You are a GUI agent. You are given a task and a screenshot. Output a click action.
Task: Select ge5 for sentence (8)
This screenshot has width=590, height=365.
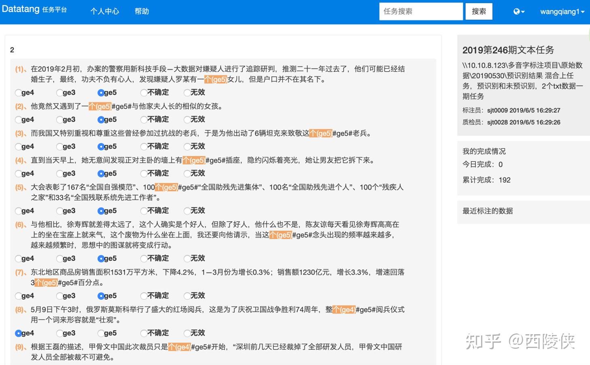[x=101, y=333]
